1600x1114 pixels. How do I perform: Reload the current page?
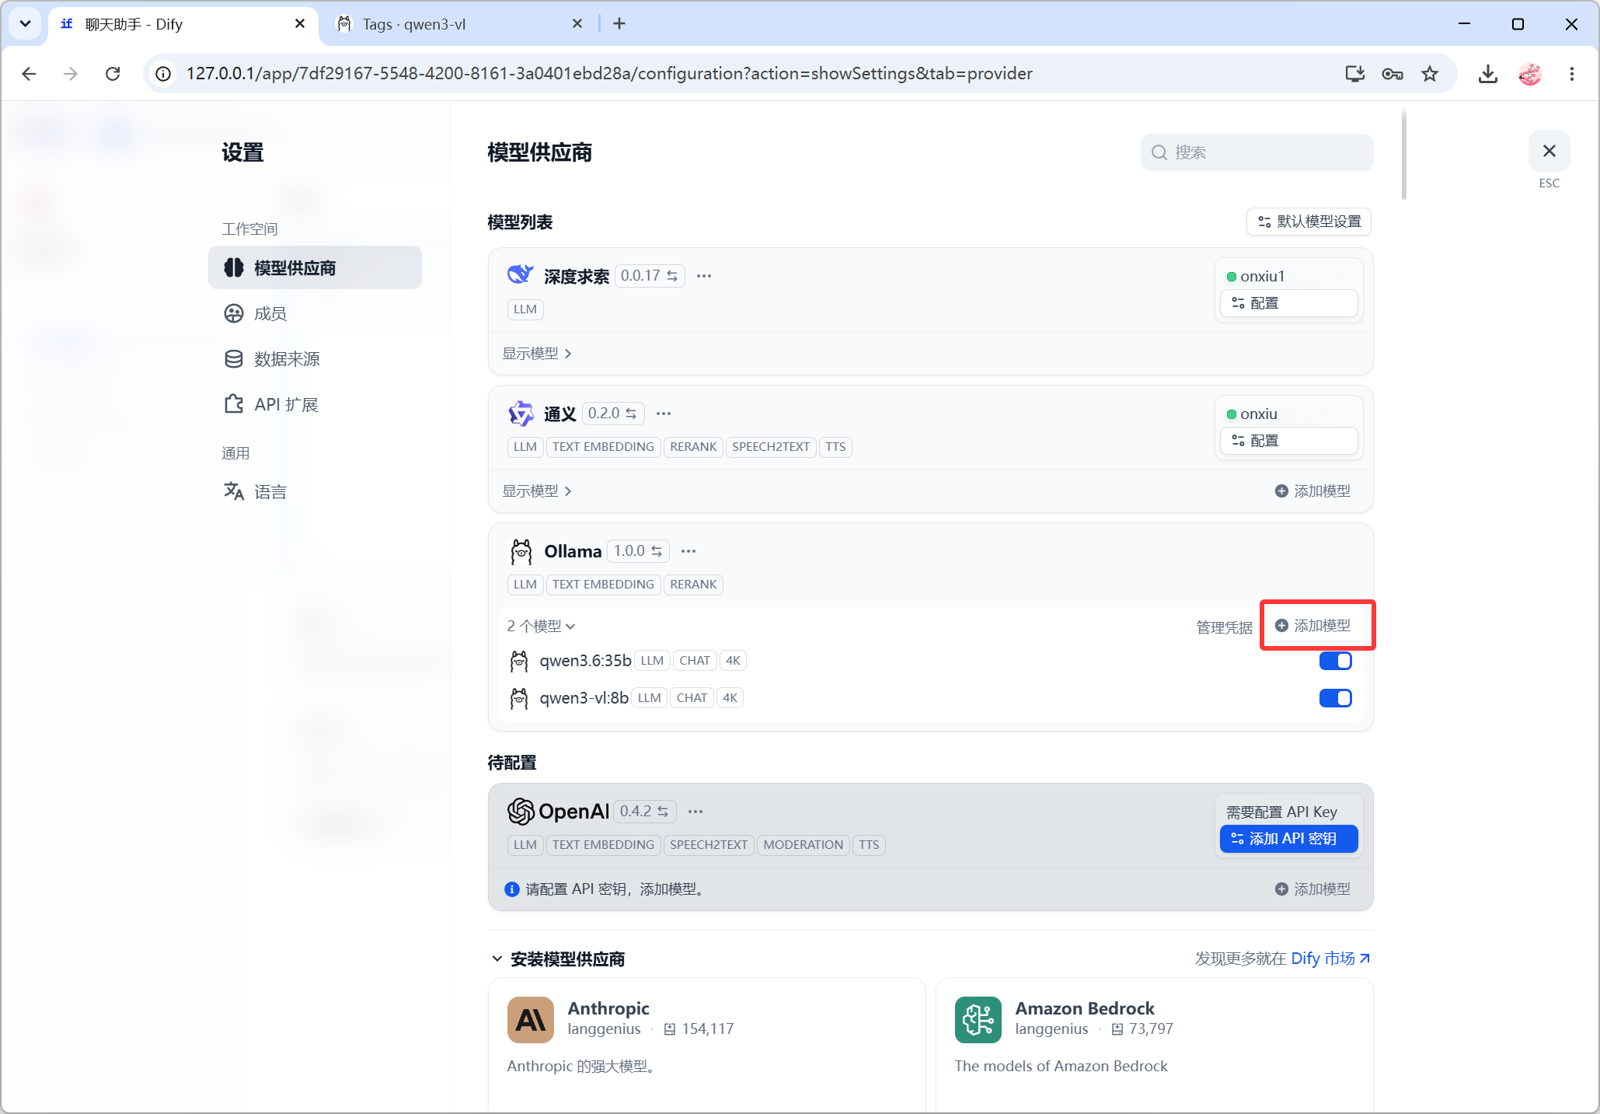[x=113, y=74]
